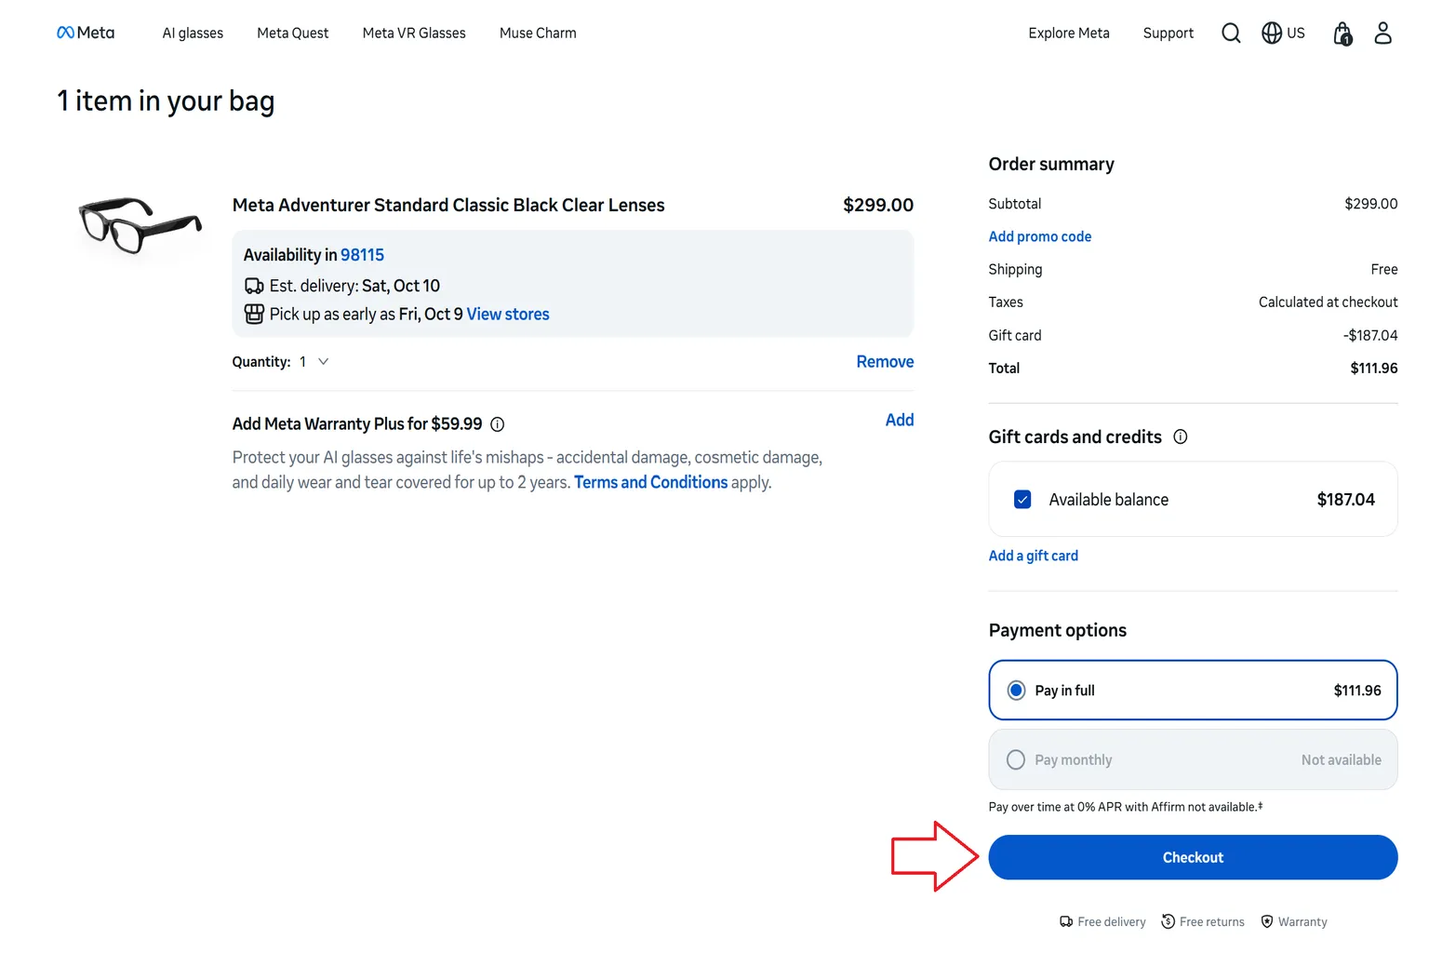Click the Checkout button
This screenshot has width=1429, height=953.
click(x=1193, y=857)
